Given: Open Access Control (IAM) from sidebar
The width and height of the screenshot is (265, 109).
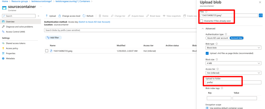Looking at the screenshot, I should pos(15,32).
